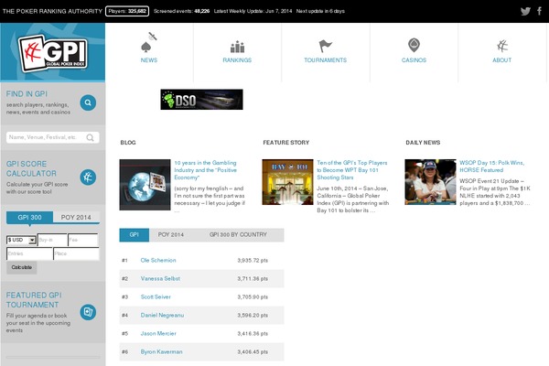Click the GPI SCORE CALCULATOR heading
The height and width of the screenshot is (366, 549).
tap(31, 168)
